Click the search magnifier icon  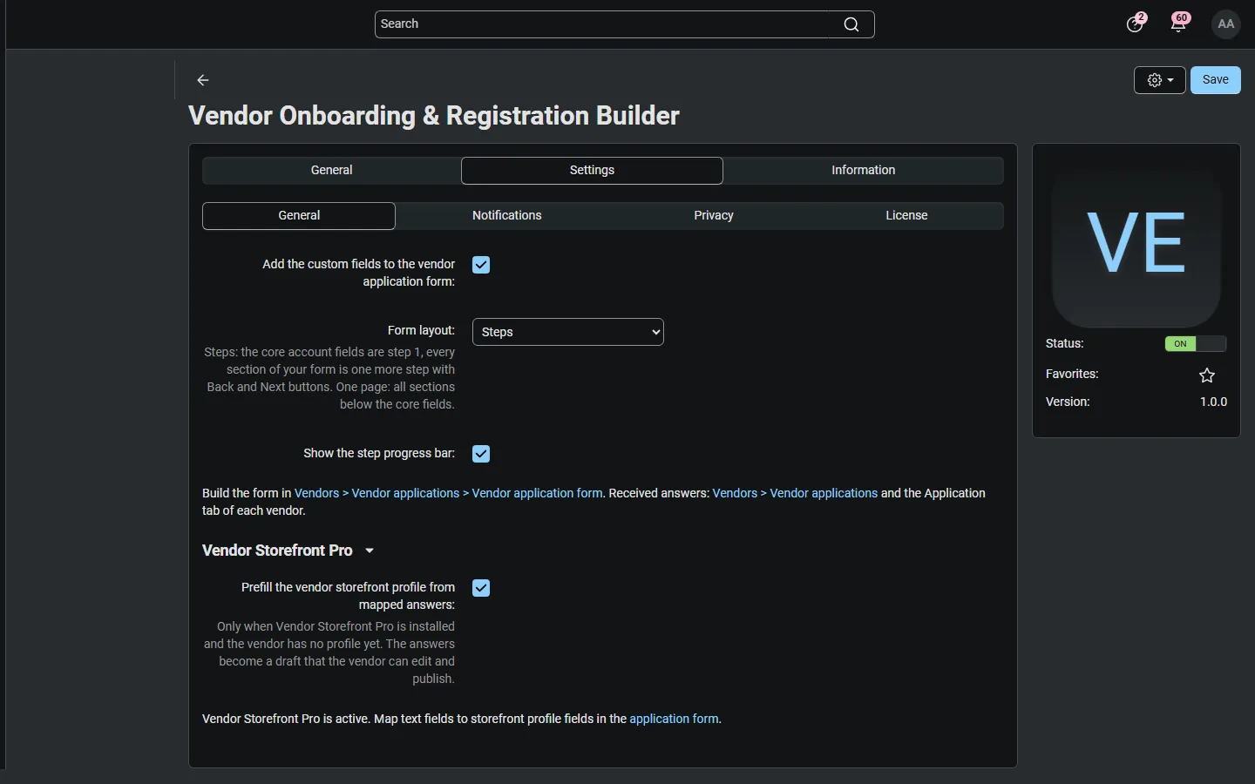[x=851, y=24]
